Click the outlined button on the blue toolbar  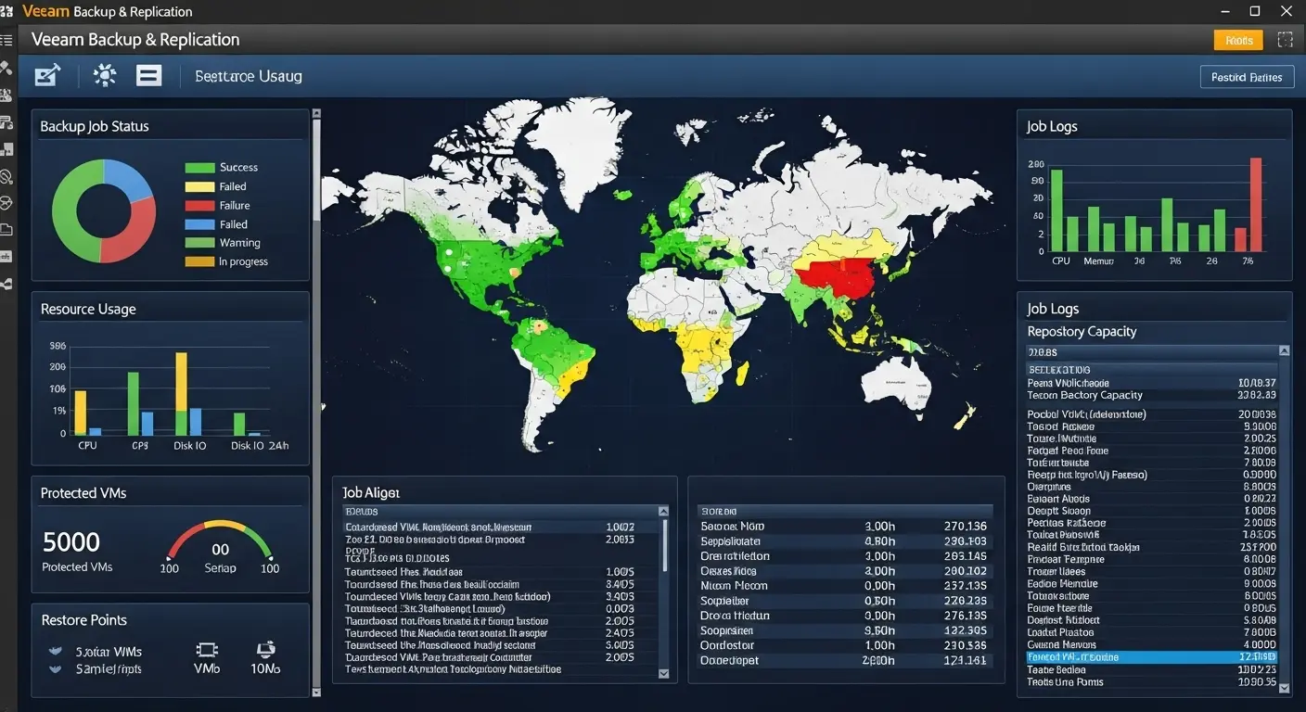[1246, 77]
